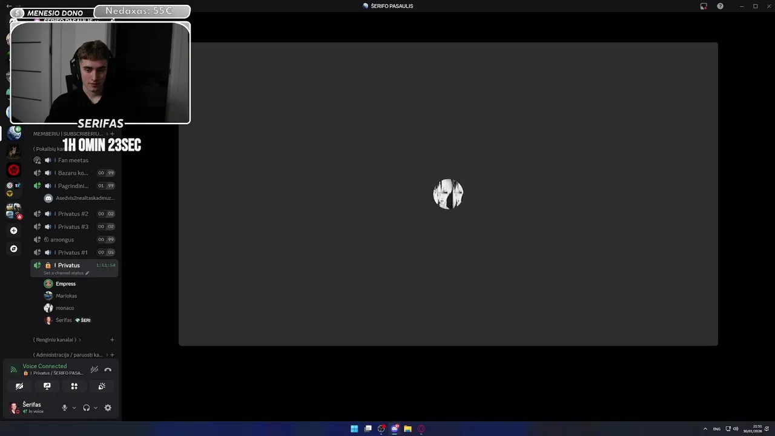Start screen sharing from voice panel

point(47,386)
